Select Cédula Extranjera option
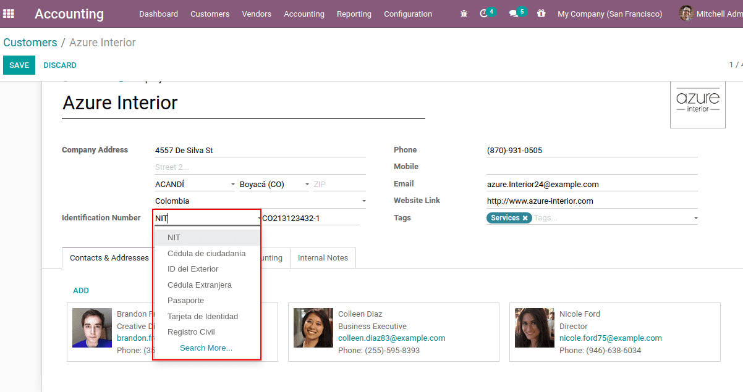The image size is (743, 392). [x=207, y=285]
